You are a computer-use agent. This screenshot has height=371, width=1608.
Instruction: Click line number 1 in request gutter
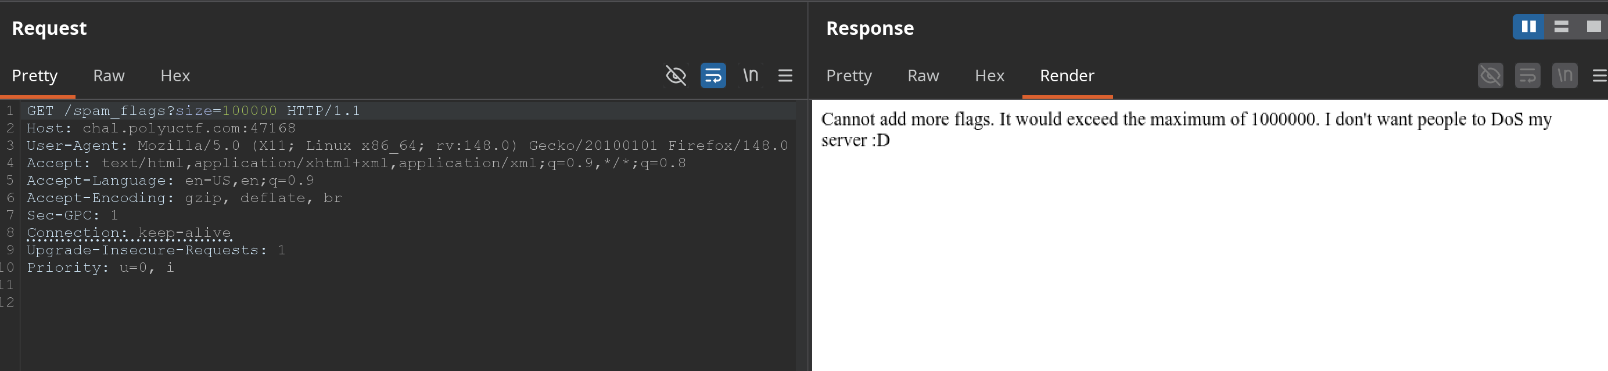click(10, 111)
